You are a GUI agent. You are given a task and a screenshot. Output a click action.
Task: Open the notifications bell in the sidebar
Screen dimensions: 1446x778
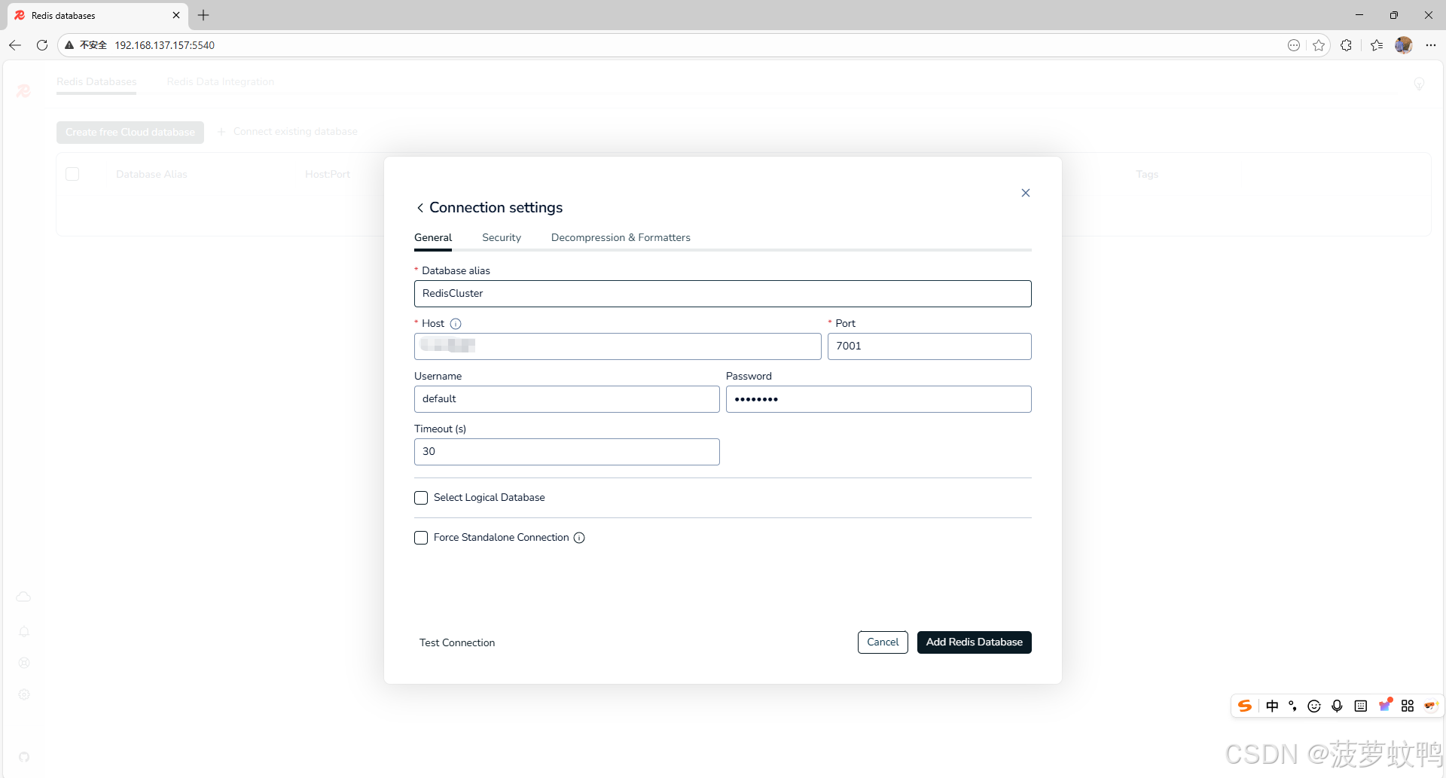pos(24,631)
